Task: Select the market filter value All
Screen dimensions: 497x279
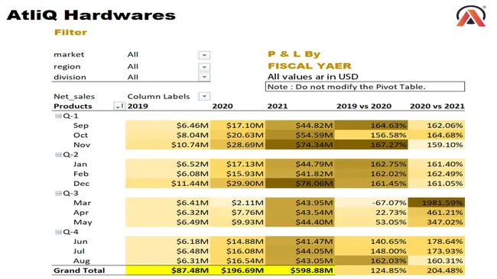Action: pos(133,55)
